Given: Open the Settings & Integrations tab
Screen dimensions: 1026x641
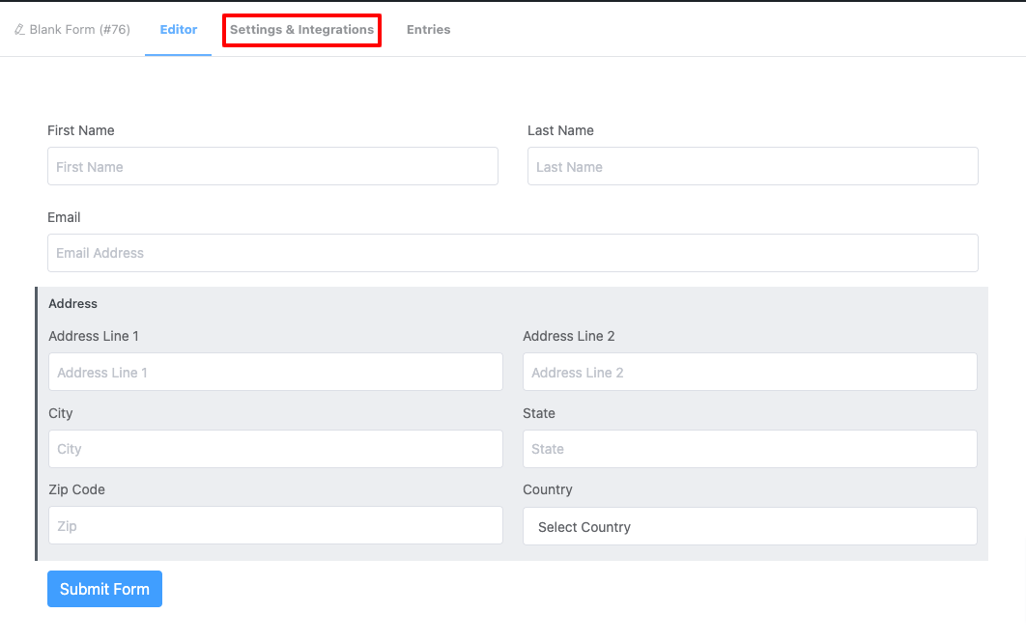Looking at the screenshot, I should pos(301,30).
